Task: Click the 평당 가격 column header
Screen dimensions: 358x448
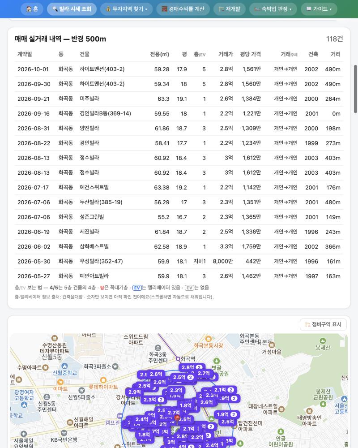Action: point(250,54)
